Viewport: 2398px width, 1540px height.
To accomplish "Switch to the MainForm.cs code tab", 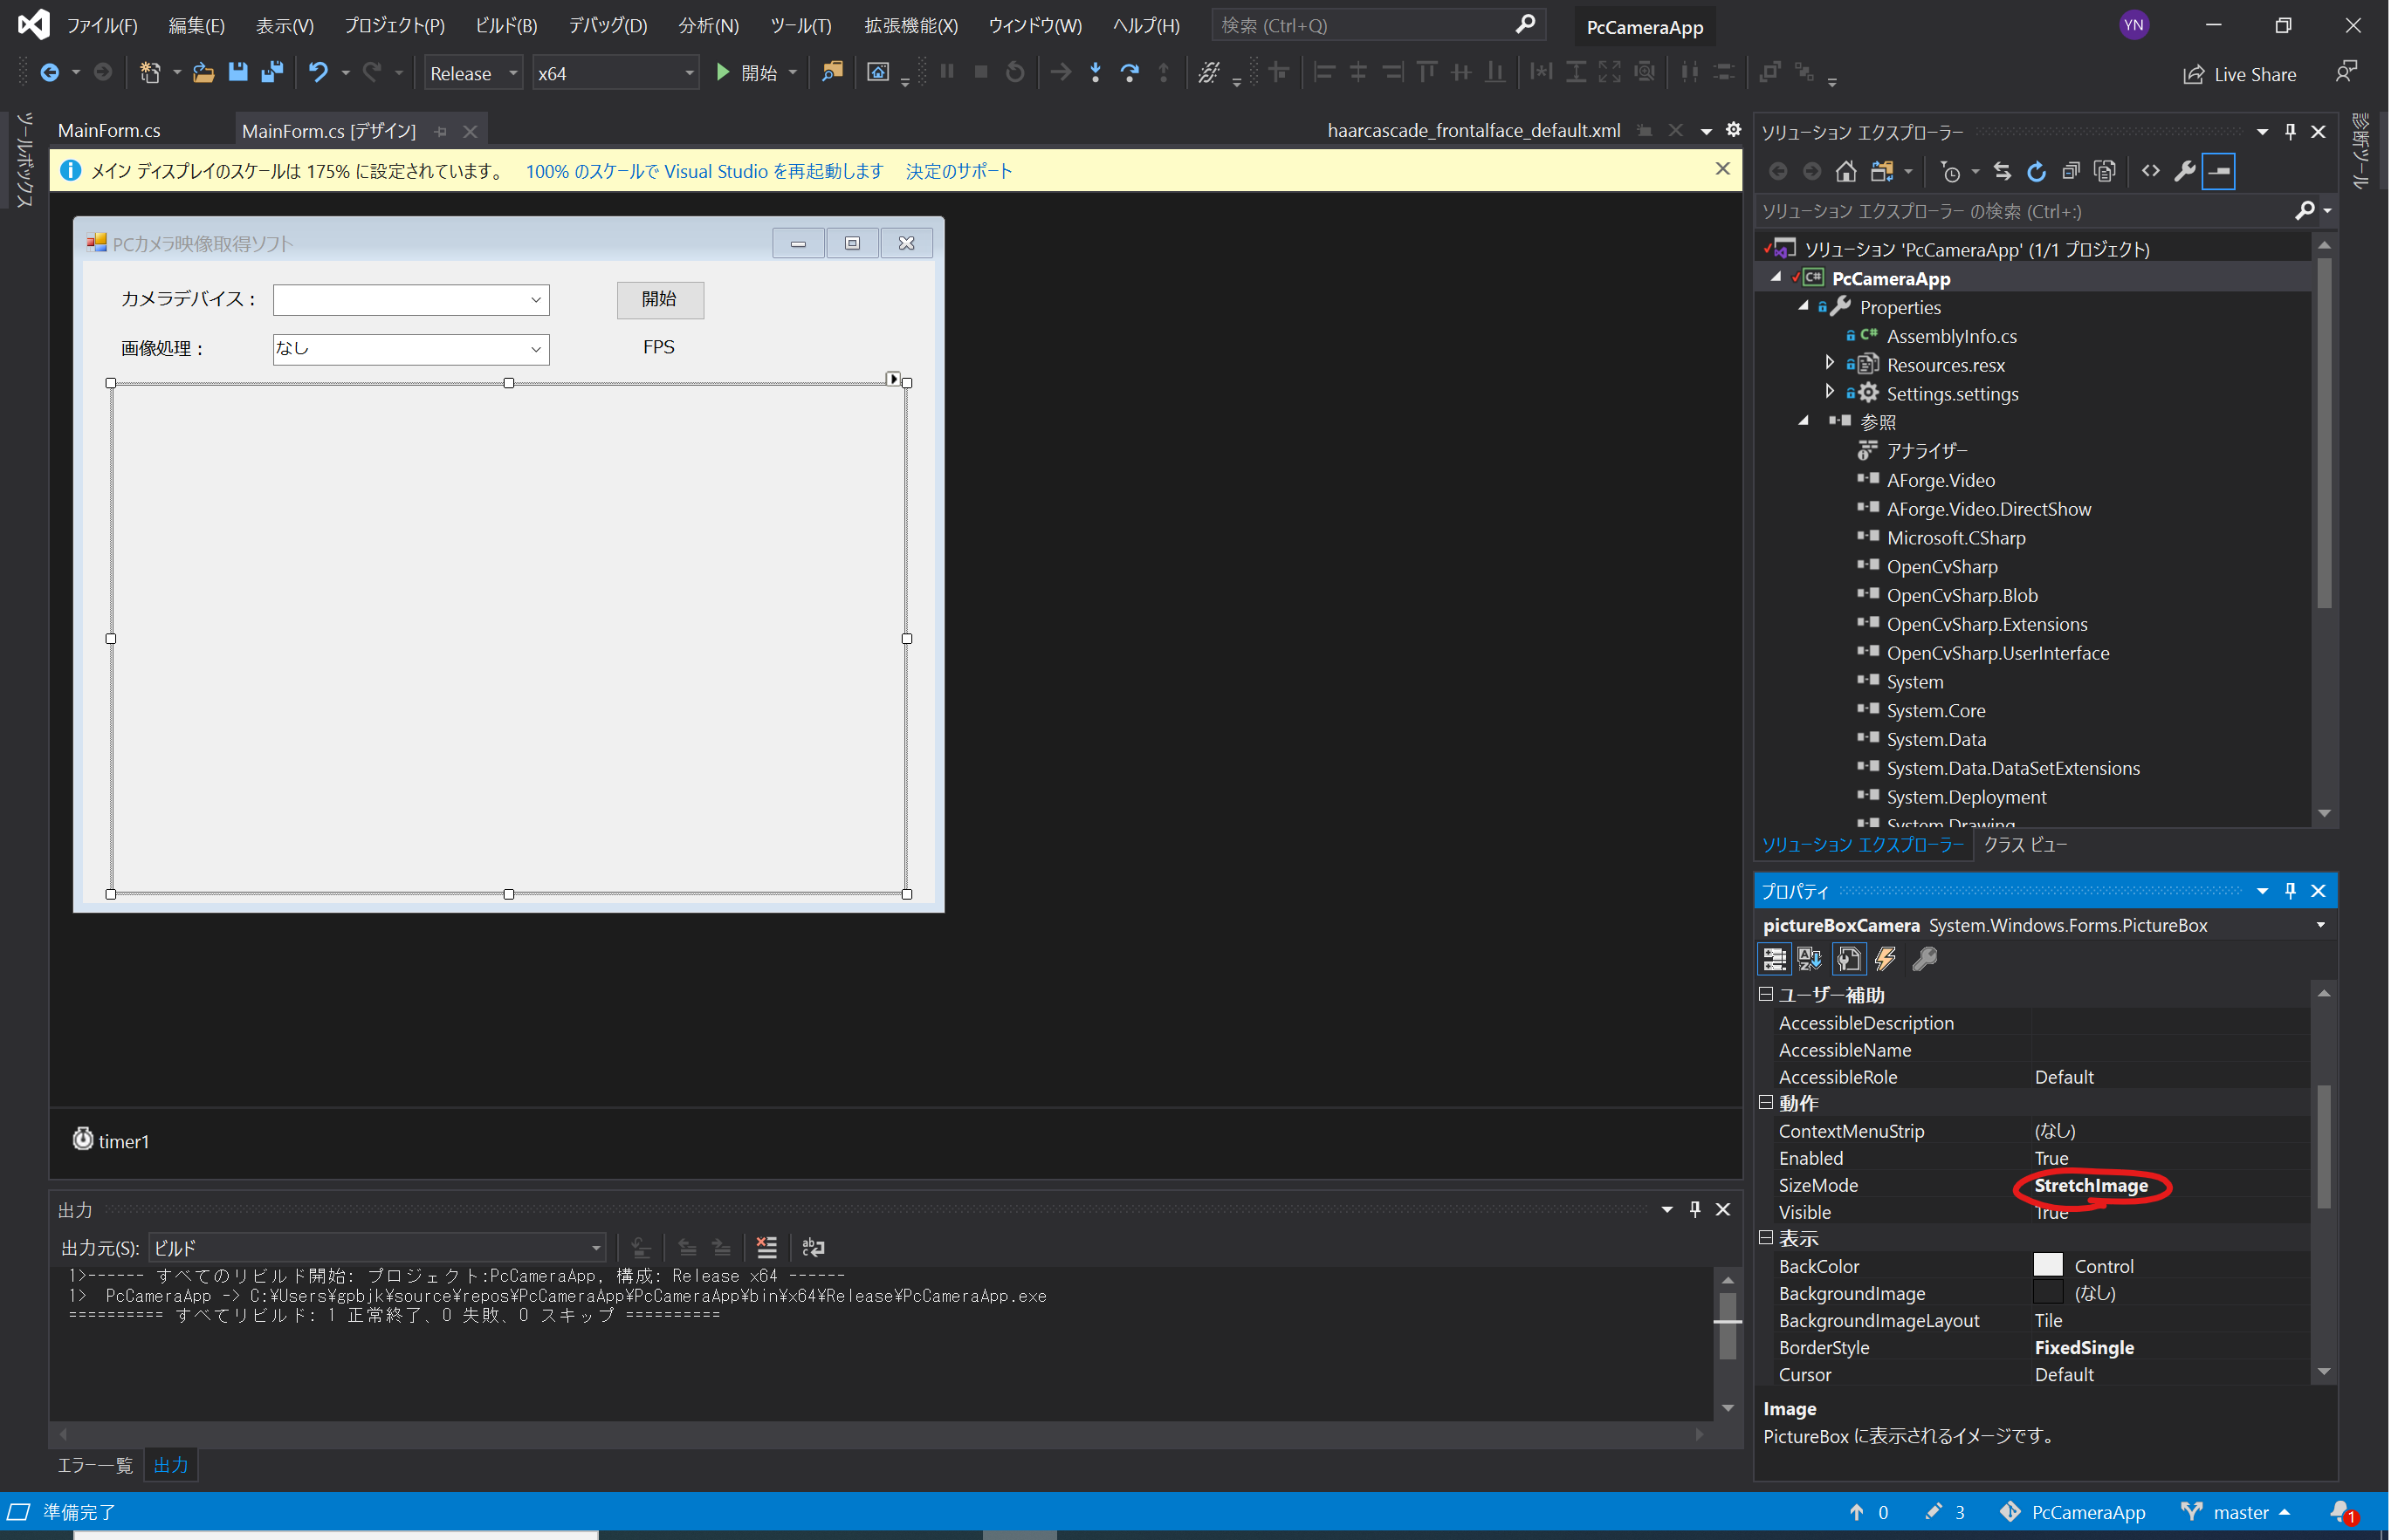I will (110, 131).
